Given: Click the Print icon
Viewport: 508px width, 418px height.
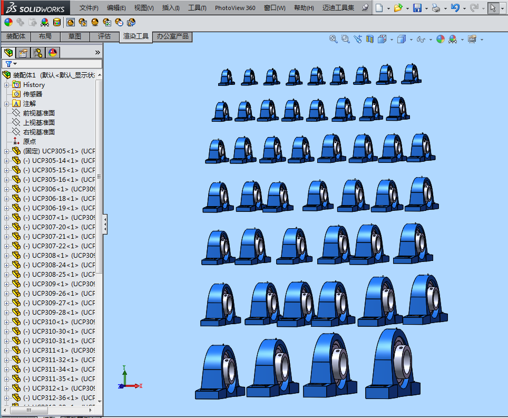Looking at the screenshot, I should pyautogui.click(x=436, y=8).
